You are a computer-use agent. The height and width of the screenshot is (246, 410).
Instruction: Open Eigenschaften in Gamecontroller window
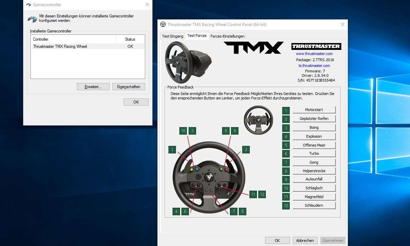coord(129,87)
